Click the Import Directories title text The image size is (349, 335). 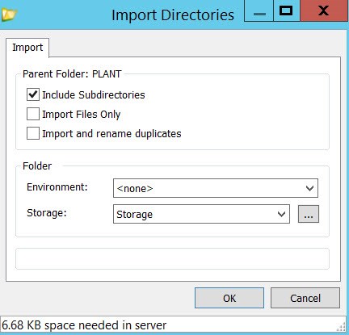pos(173,15)
